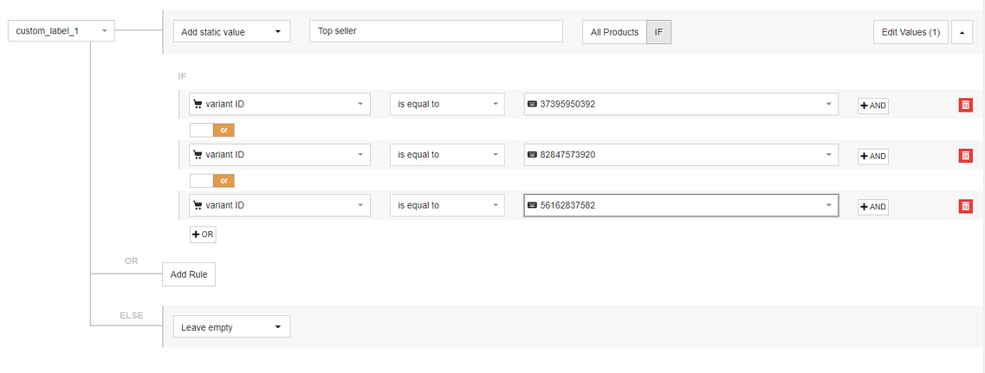The image size is (985, 373).
Task: Add an OR condition with +OR button
Action: pyautogui.click(x=203, y=235)
